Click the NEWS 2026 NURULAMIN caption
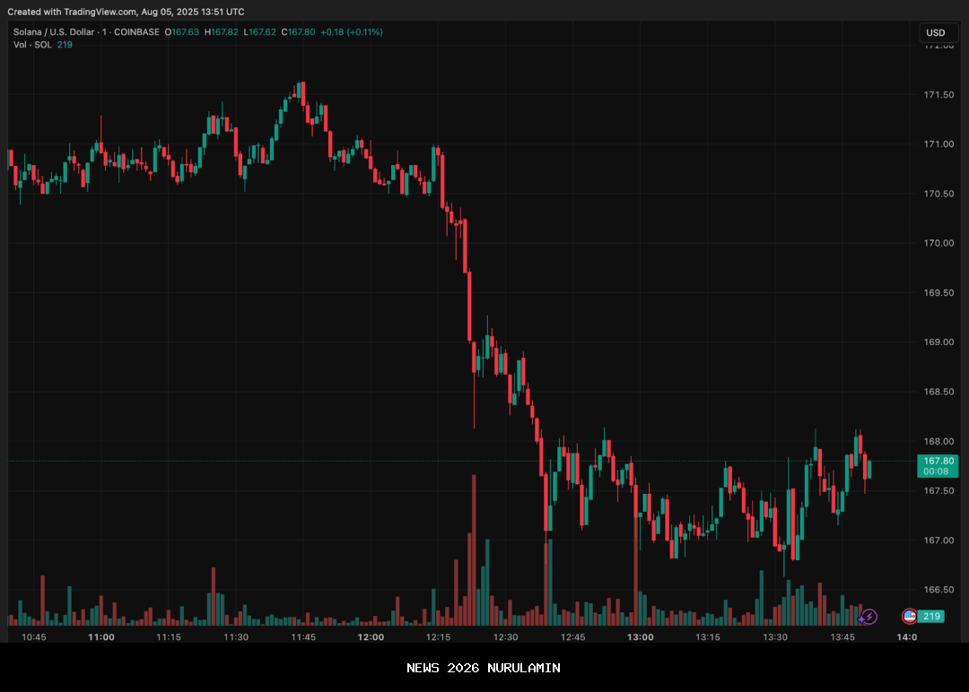Screen dimensions: 969x692 pyautogui.click(x=484, y=668)
